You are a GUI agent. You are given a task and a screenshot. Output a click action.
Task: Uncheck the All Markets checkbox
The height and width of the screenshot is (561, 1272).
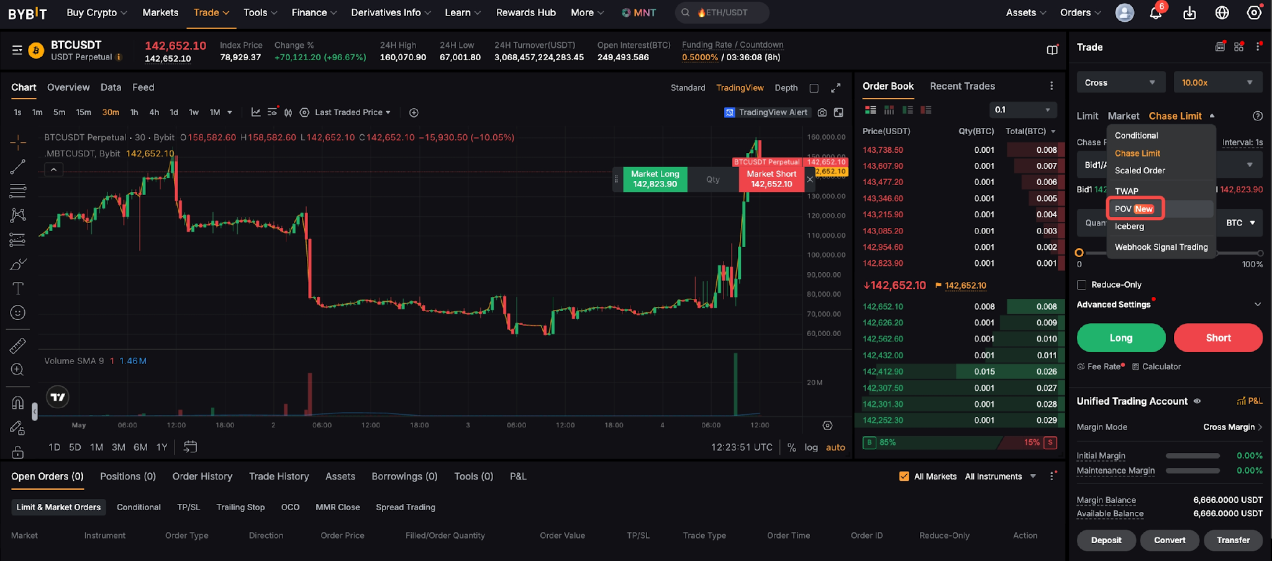tap(904, 477)
